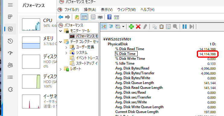
Task: Click the Zoom magnifier icon
Action: point(175,27)
